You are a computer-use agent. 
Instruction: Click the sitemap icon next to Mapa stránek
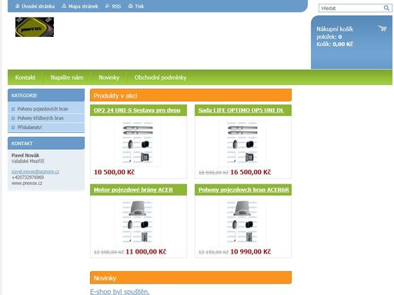coord(64,6)
